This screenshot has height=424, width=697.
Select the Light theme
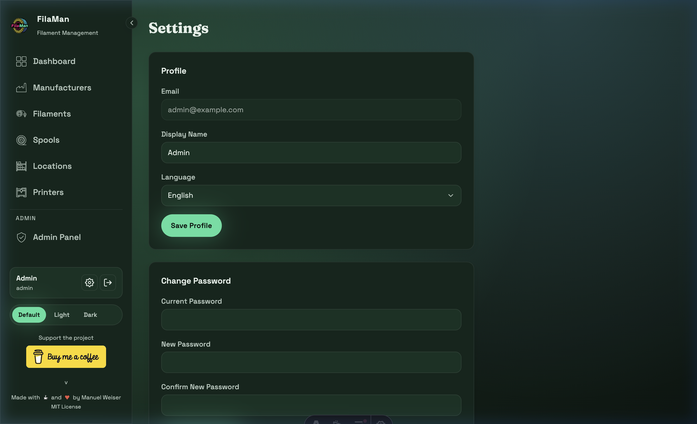(61, 315)
